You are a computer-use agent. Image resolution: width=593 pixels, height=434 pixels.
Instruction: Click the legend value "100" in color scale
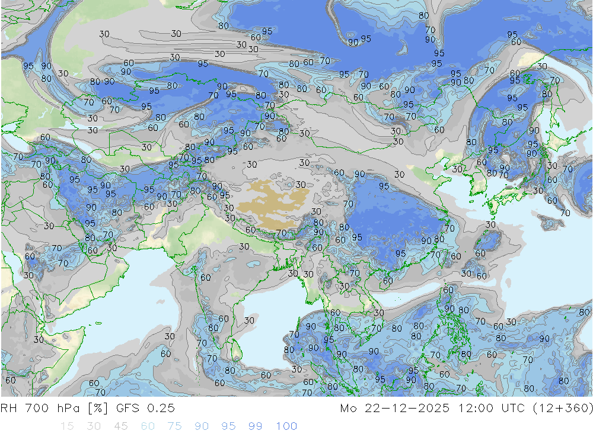[x=286, y=426]
